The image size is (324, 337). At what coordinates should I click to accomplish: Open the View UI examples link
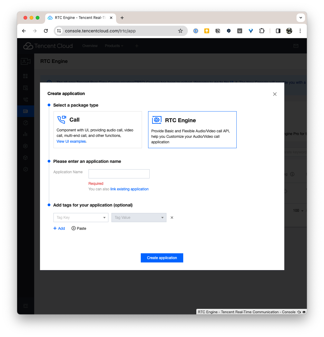pos(71,141)
